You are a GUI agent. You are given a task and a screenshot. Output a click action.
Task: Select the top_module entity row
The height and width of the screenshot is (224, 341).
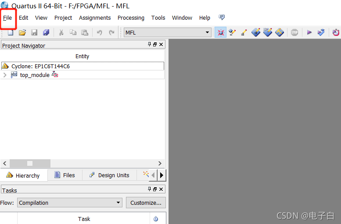tap(83, 75)
